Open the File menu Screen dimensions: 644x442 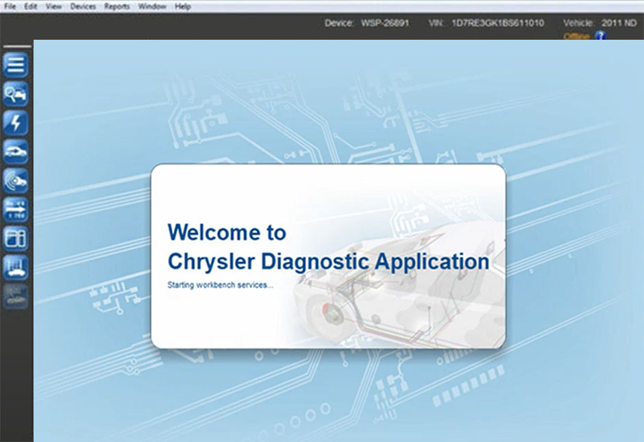click(10, 6)
